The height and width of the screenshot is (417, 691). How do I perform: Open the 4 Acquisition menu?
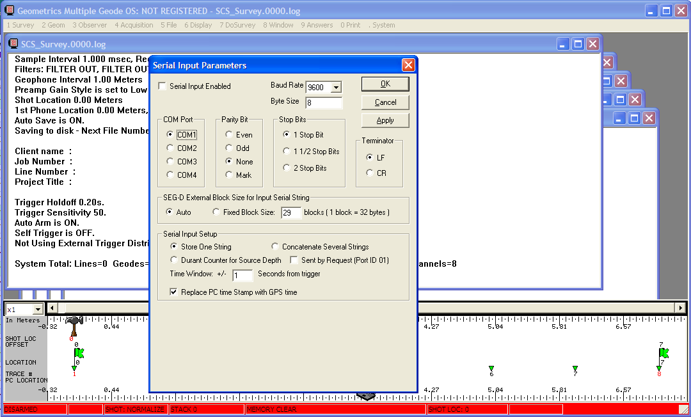[x=133, y=25]
